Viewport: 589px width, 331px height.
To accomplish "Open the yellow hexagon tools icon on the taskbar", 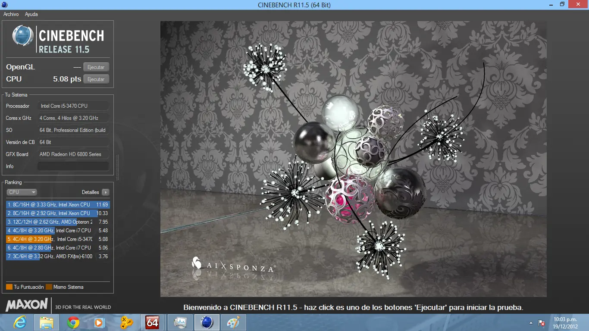I will (126, 322).
